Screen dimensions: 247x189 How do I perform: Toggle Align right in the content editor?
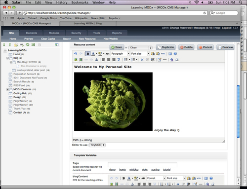114,60
